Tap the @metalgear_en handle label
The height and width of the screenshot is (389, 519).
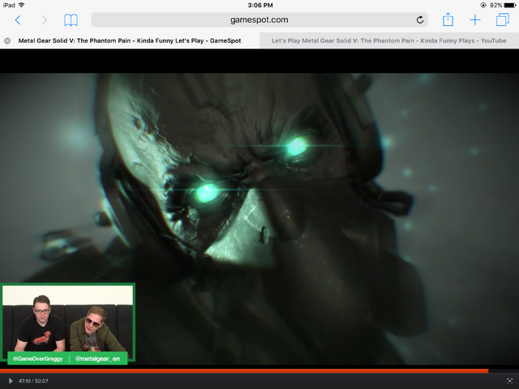[97, 358]
